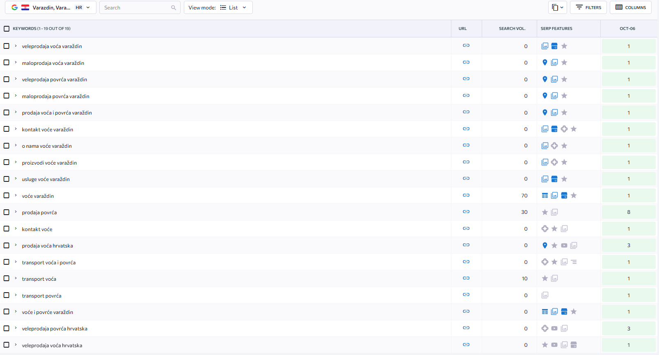Click the list icon in transport voća i povrća row

[574, 262]
